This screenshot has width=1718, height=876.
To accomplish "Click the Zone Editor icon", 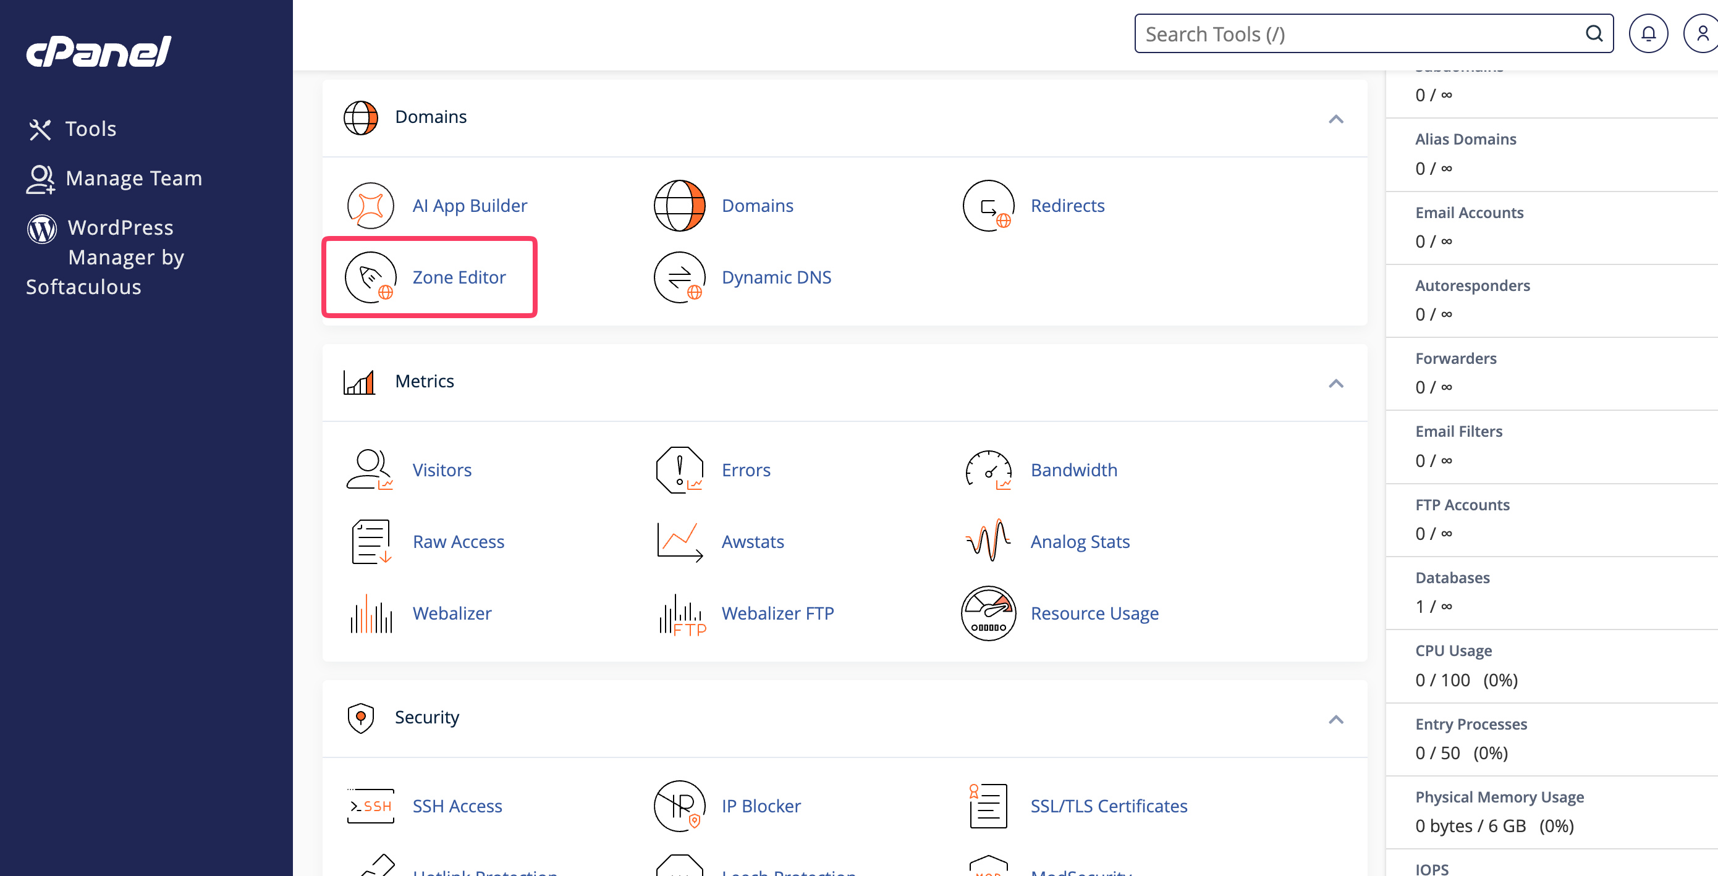I will point(371,277).
